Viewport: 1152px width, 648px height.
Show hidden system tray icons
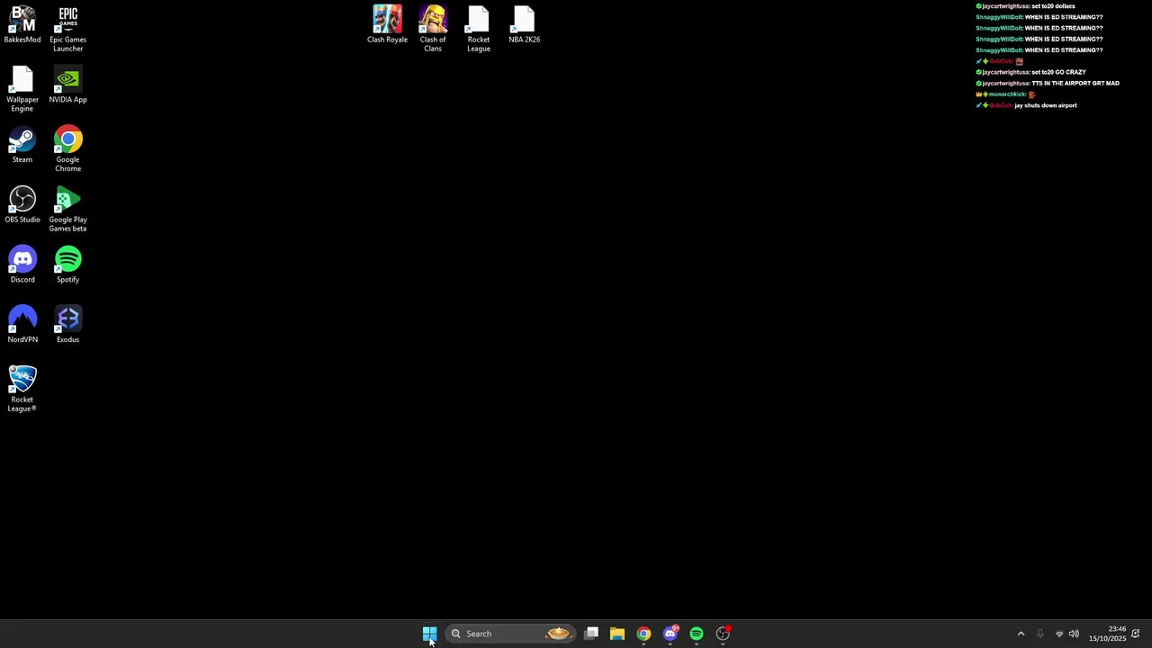click(x=1021, y=634)
